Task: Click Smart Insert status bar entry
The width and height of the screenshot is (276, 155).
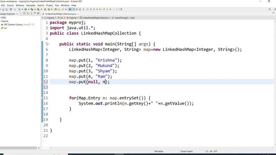Action: pos(187,151)
